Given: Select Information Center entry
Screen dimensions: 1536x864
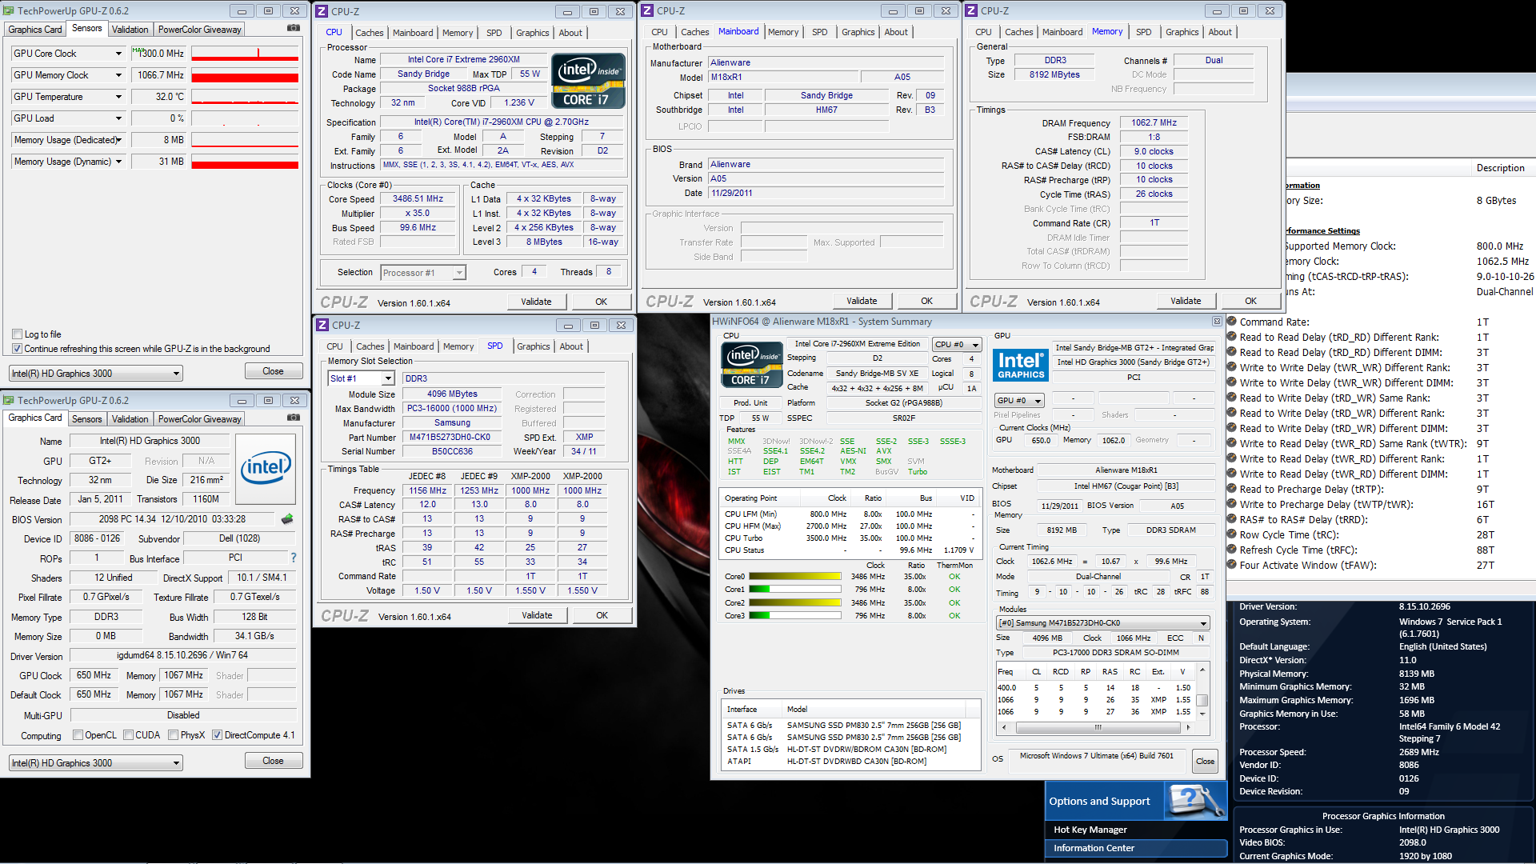Looking at the screenshot, I should 1135,848.
